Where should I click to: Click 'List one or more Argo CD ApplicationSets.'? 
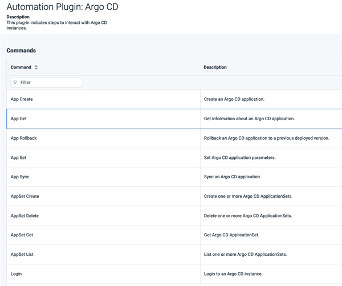point(245,255)
